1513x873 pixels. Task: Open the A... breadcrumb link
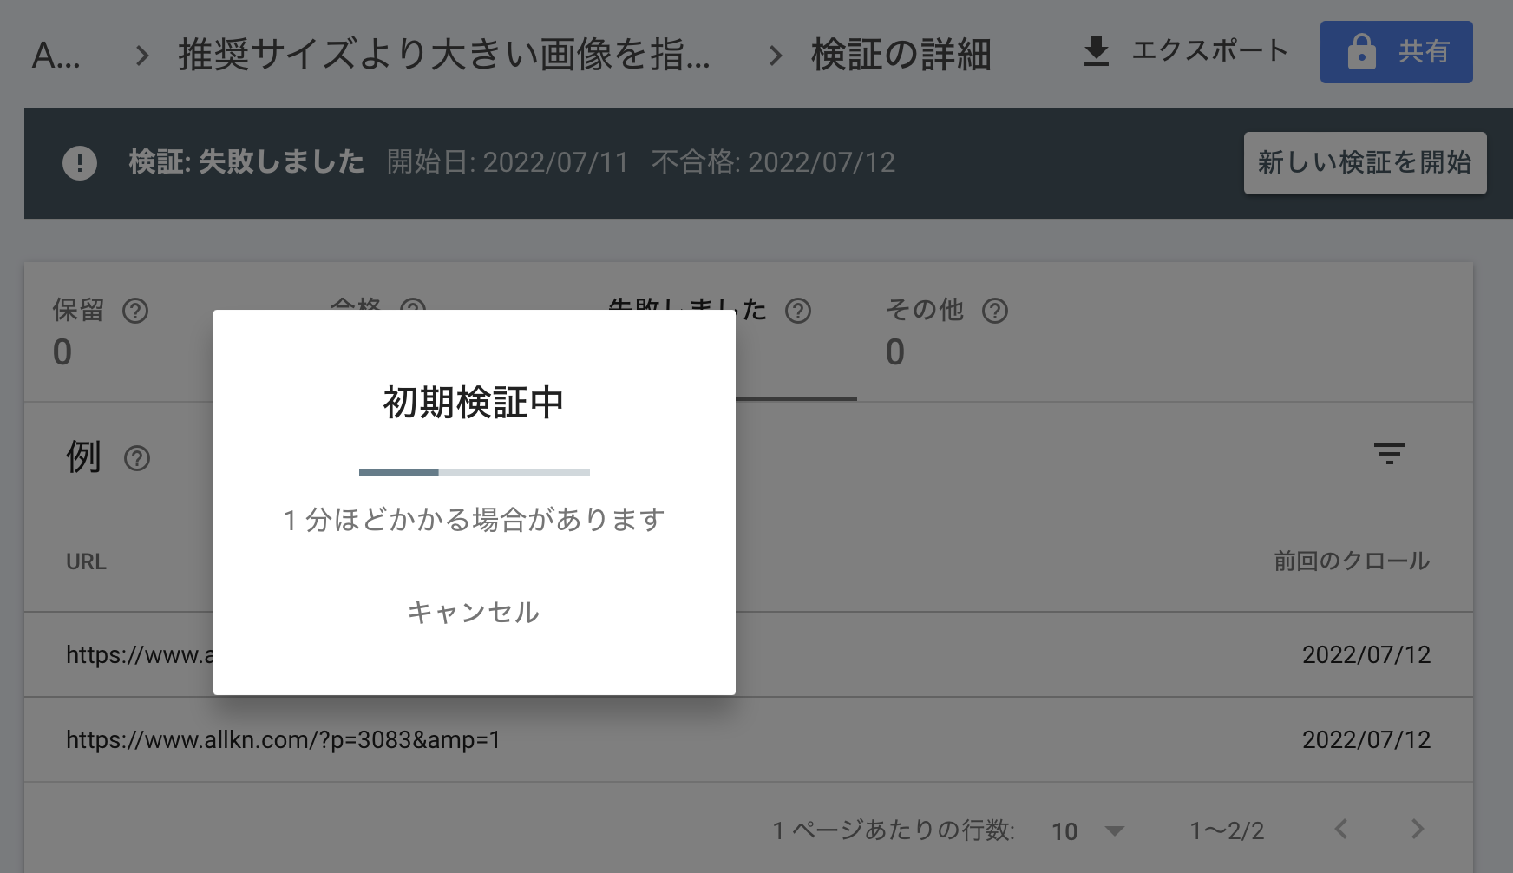click(56, 56)
